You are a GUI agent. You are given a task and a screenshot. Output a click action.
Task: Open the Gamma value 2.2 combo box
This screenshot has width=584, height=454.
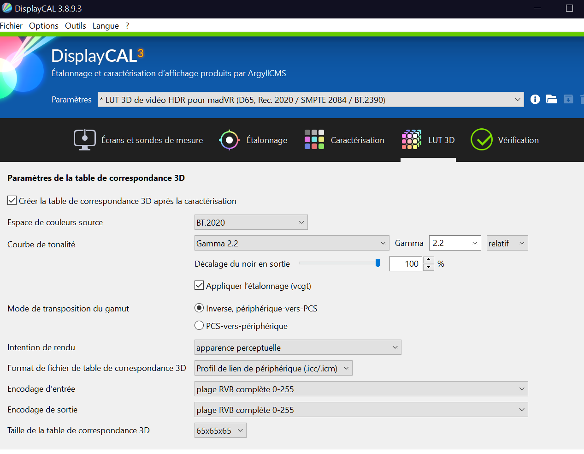(x=455, y=243)
